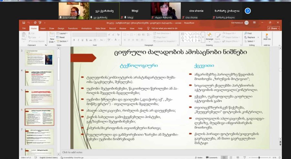291x159 pixels.
Task: Show next Zoom participants with arrow
Action: pos(248,11)
